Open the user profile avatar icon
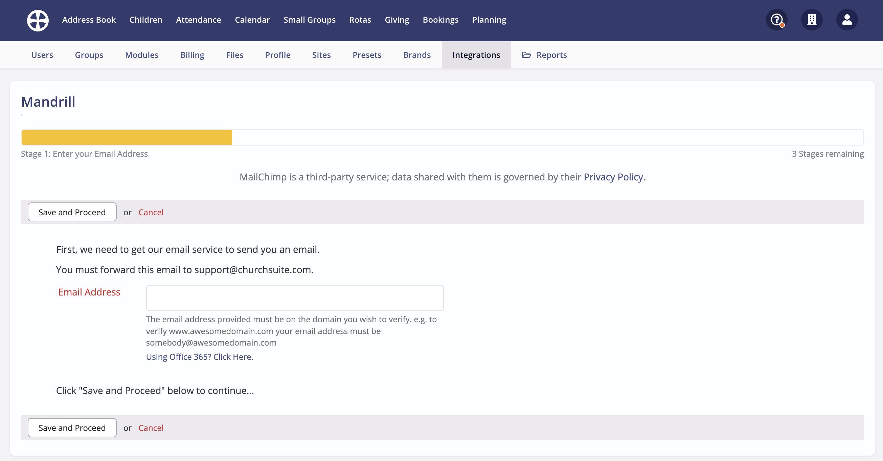Screen dimensions: 883x461 click(x=847, y=20)
